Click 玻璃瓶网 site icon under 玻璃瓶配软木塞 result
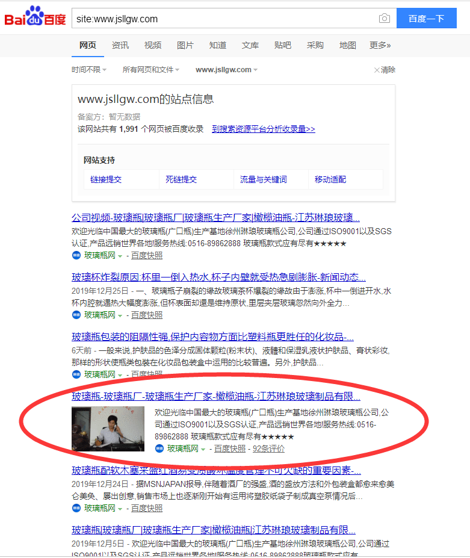Viewport: 470px width, 558px height. pos(76,508)
